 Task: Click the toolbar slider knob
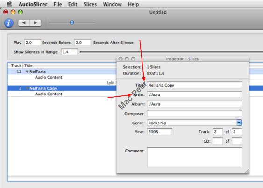tap(72, 22)
